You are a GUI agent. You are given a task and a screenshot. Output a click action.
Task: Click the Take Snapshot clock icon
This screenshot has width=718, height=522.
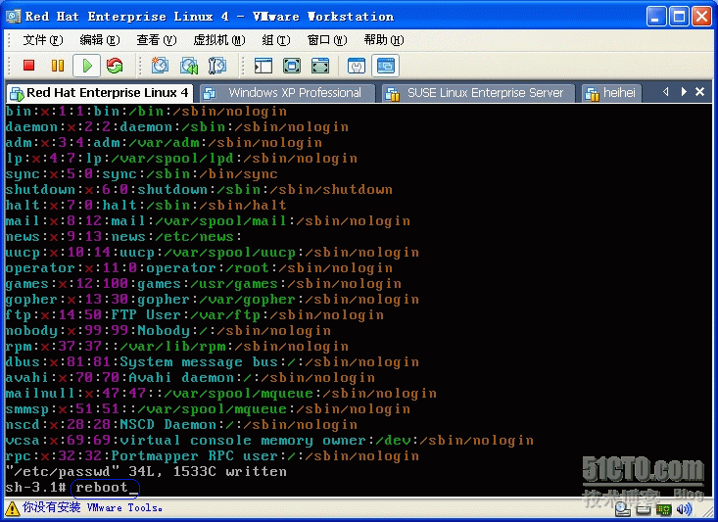click(160, 66)
